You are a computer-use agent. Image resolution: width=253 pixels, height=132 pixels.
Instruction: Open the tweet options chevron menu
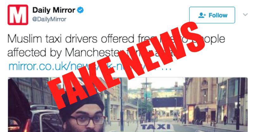click(245, 15)
